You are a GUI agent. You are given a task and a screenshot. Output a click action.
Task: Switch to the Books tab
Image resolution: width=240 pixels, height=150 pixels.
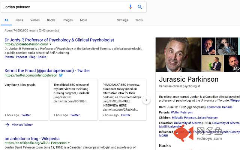(51, 20)
